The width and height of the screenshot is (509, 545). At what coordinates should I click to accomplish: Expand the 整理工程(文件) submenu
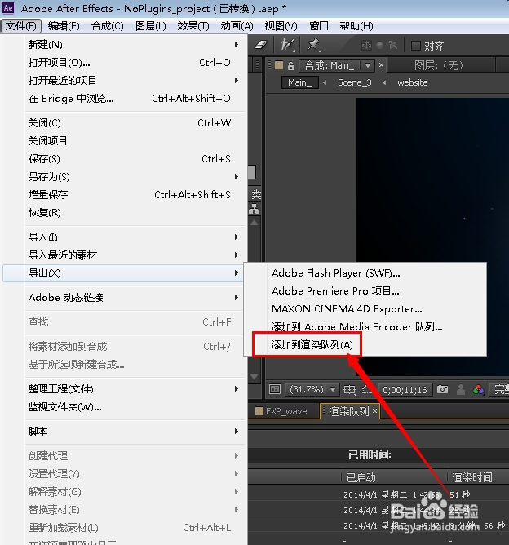click(136, 389)
